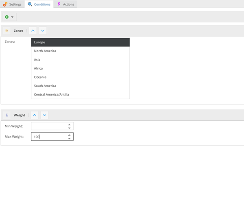Image resolution: width=244 pixels, height=205 pixels.
Task: Move Zones condition down
Action: (43, 31)
